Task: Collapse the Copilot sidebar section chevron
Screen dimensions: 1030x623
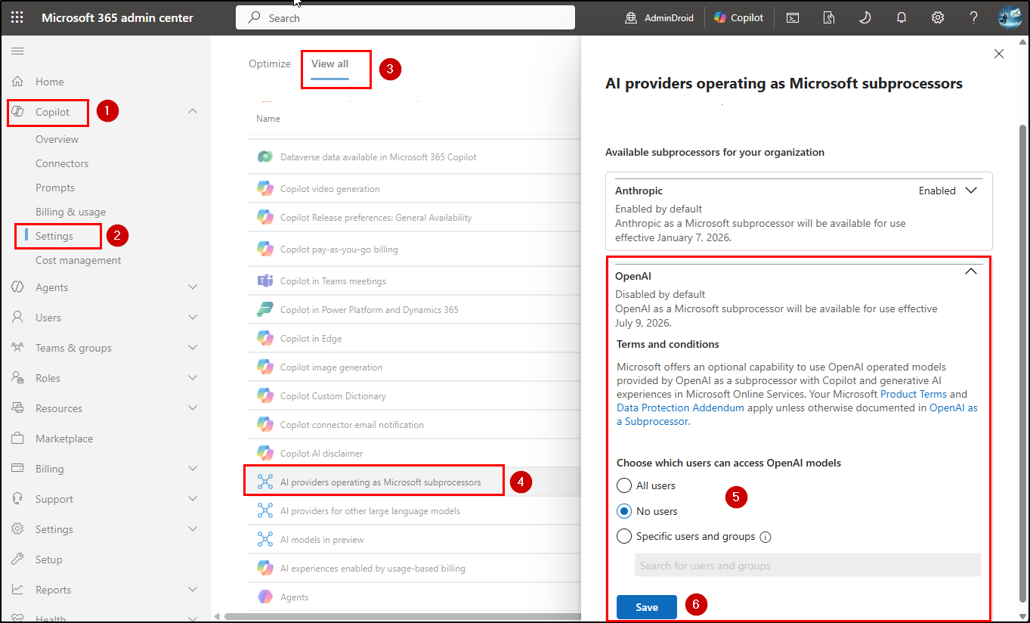Action: (x=193, y=111)
